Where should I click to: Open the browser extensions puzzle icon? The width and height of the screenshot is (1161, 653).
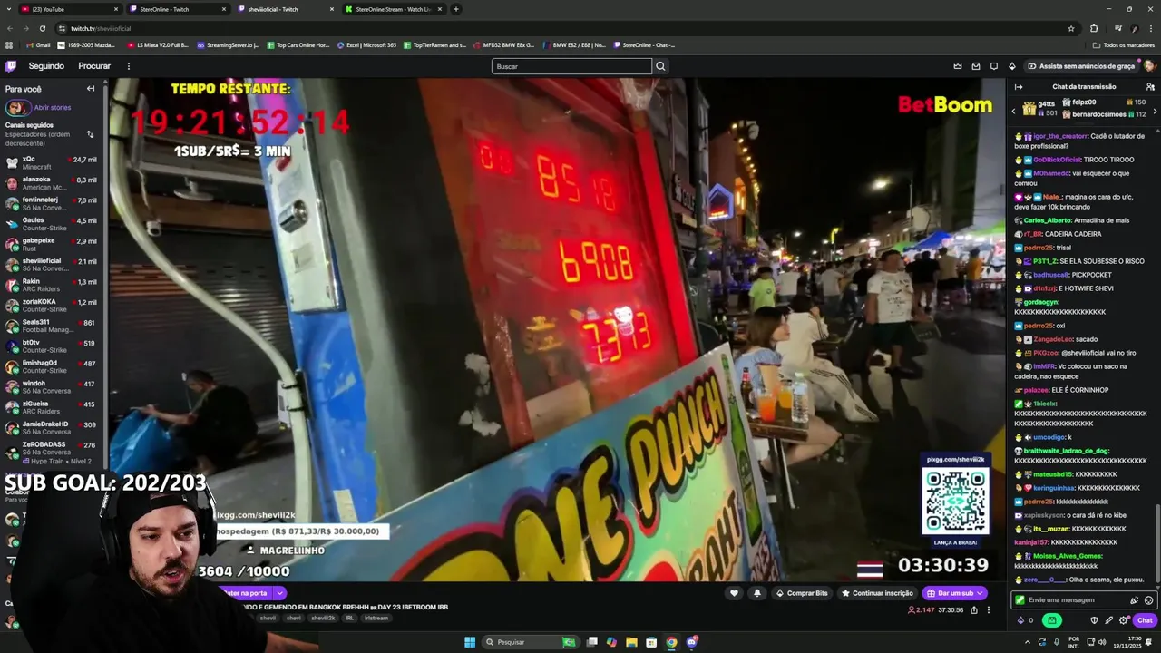1094,28
